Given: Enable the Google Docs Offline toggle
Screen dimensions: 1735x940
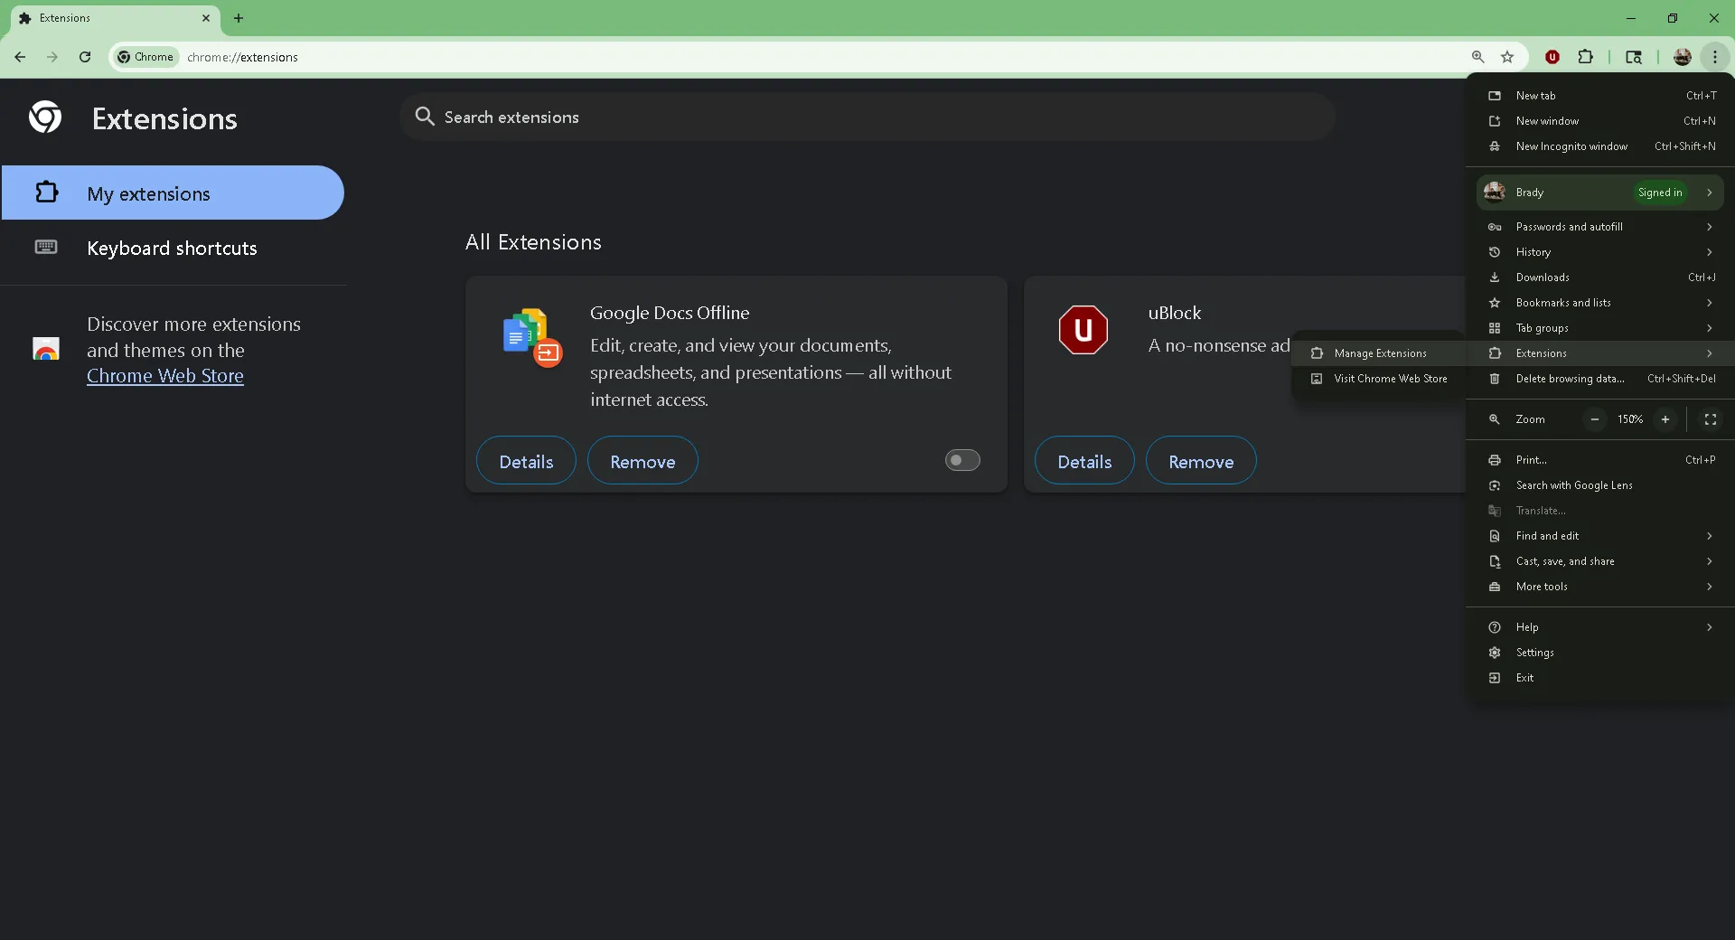Looking at the screenshot, I should click(962, 461).
